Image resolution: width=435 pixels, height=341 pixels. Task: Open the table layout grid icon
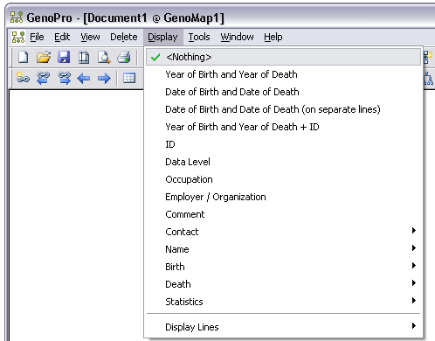[129, 78]
